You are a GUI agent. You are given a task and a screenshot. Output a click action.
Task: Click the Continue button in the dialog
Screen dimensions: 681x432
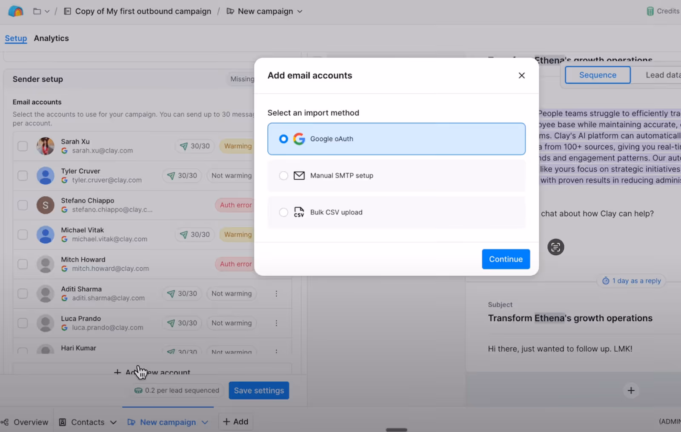pyautogui.click(x=506, y=259)
